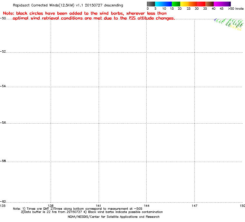Click the latitude axis label '-58'
The height and width of the screenshot is (222, 245).
click(x=3, y=161)
